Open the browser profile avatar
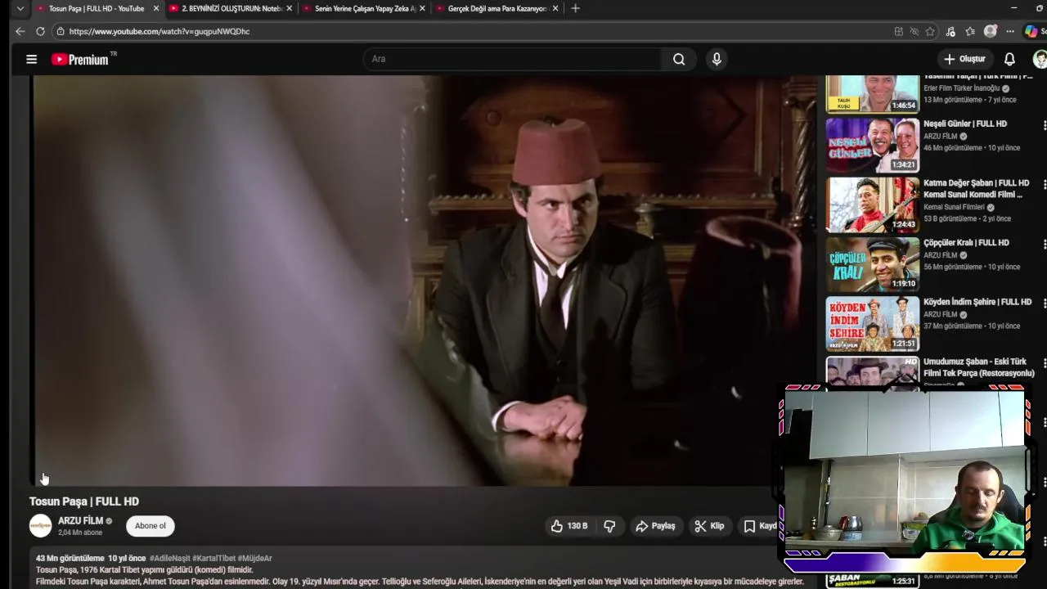The width and height of the screenshot is (1047, 589). (x=991, y=31)
